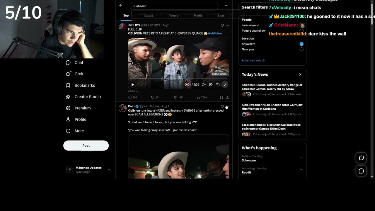Click the #oblivion hashtag link
The height and width of the screenshot is (211, 375).
tap(215, 33)
